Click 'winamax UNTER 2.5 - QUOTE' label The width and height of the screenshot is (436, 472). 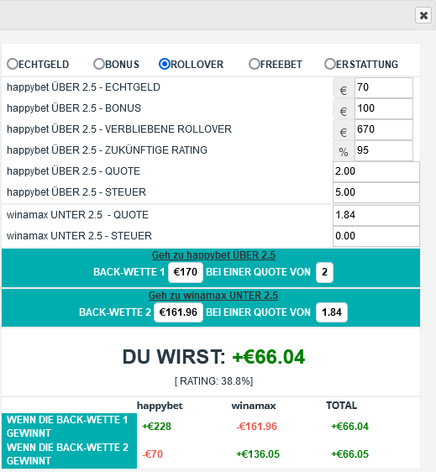click(77, 215)
